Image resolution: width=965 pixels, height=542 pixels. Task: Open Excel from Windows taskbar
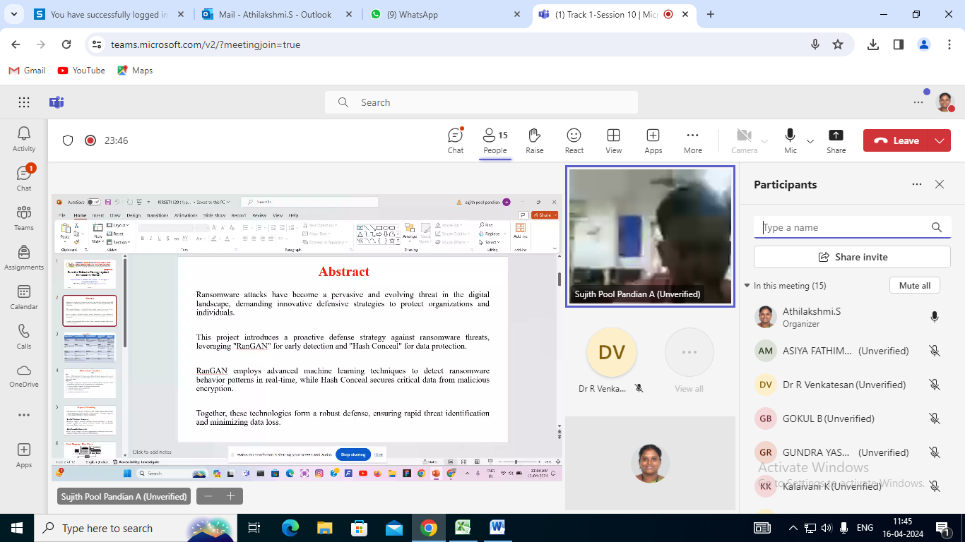(463, 528)
